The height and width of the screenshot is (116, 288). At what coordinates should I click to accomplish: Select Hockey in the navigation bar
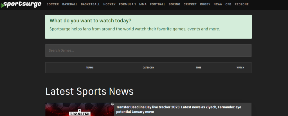pos(109,4)
